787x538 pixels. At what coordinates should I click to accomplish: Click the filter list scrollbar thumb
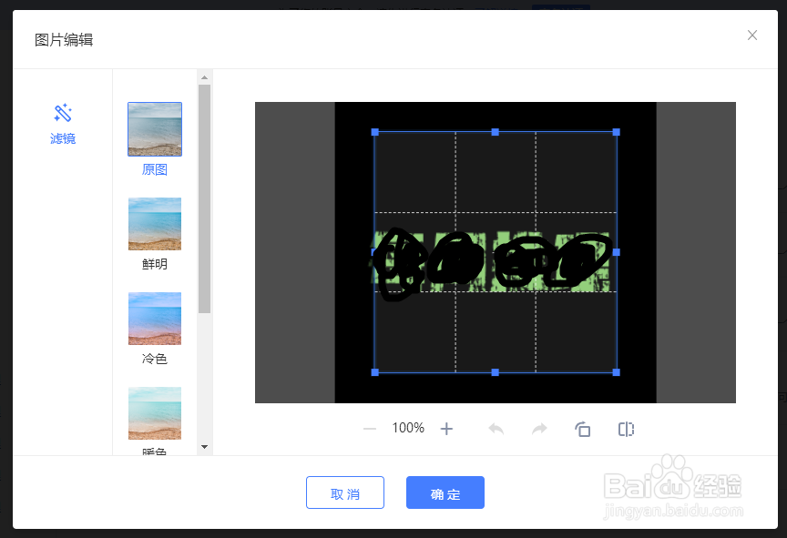(204, 199)
